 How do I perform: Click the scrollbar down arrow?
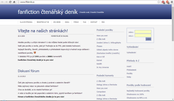173,99
